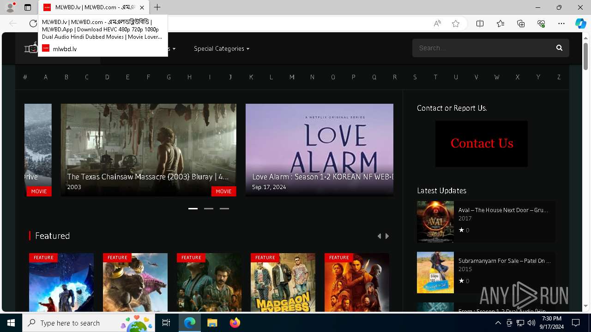Screen dimensions: 591x332
Task: Filter titles by the # symbol
Action: 25,77
